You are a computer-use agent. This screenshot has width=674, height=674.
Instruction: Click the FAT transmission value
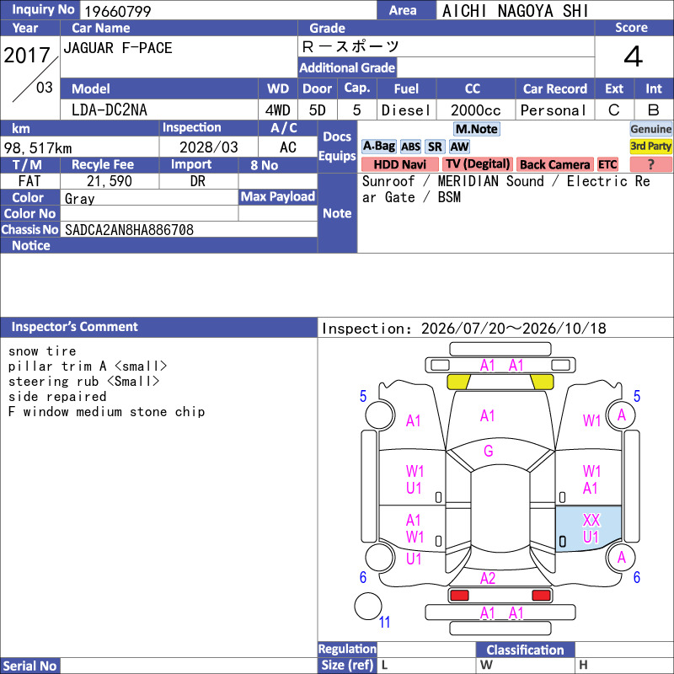pos(29,181)
